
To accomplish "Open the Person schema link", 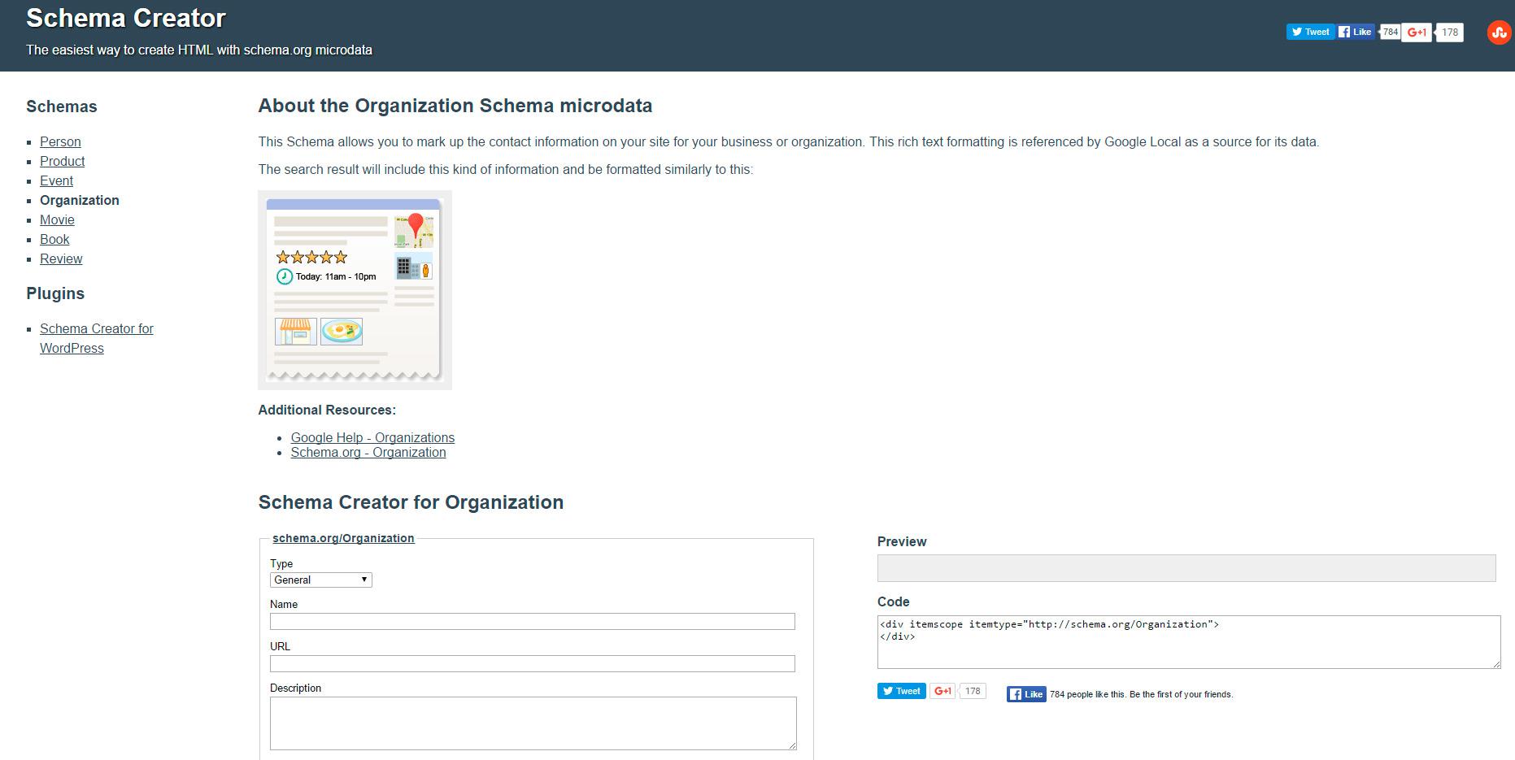I will coord(60,141).
